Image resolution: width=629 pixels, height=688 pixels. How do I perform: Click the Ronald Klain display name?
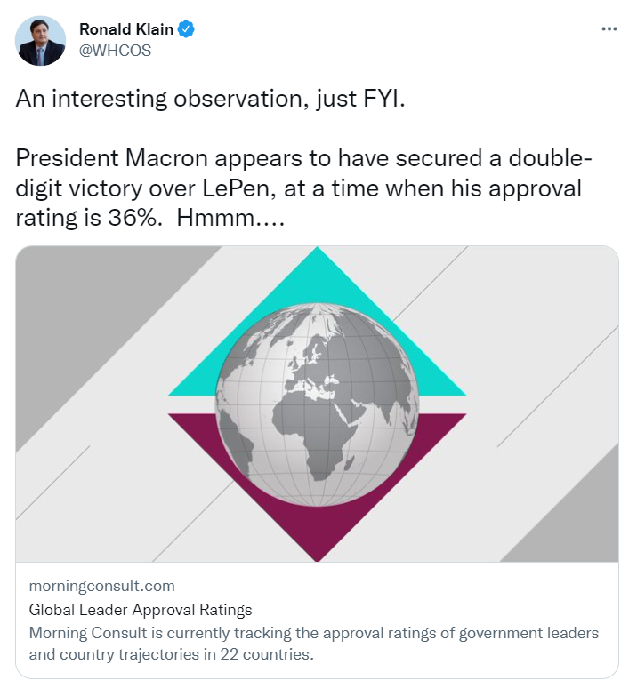point(126,29)
